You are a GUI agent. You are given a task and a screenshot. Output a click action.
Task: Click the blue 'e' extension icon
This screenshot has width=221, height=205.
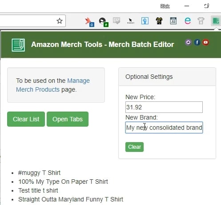point(188,21)
